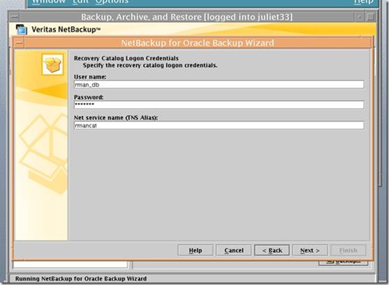Click the Recovery Catalog Logon Credentials heading
This screenshot has height=285, width=389.
[x=126, y=58]
